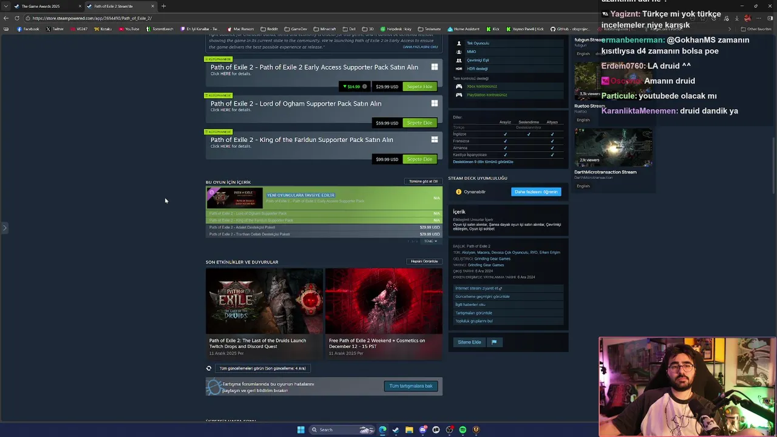777x437 pixels.
Task: Open the Home Assistant bookmark
Action: 463,29
